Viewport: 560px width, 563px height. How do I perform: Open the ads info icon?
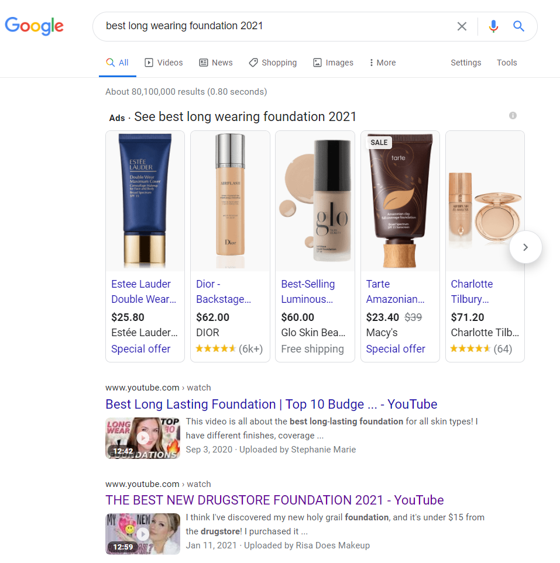pos(513,116)
